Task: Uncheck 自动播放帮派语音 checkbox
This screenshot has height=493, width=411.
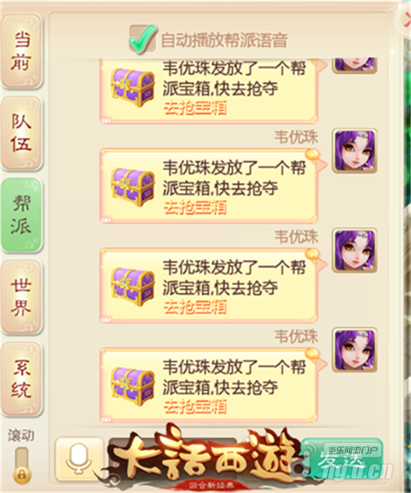Action: pyautogui.click(x=143, y=39)
